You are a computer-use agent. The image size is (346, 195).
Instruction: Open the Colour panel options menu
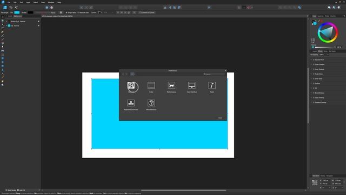click(x=344, y=16)
